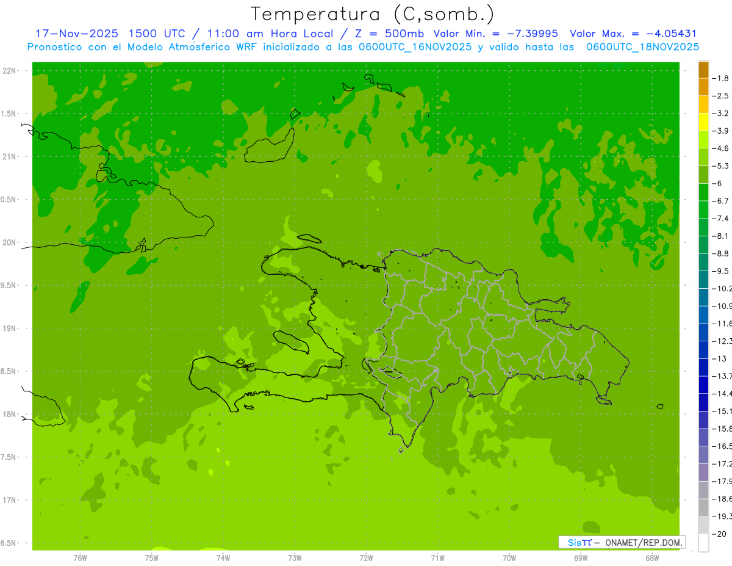Click the '19N' latitude label
This screenshot has width=732, height=566.
[x=9, y=328]
